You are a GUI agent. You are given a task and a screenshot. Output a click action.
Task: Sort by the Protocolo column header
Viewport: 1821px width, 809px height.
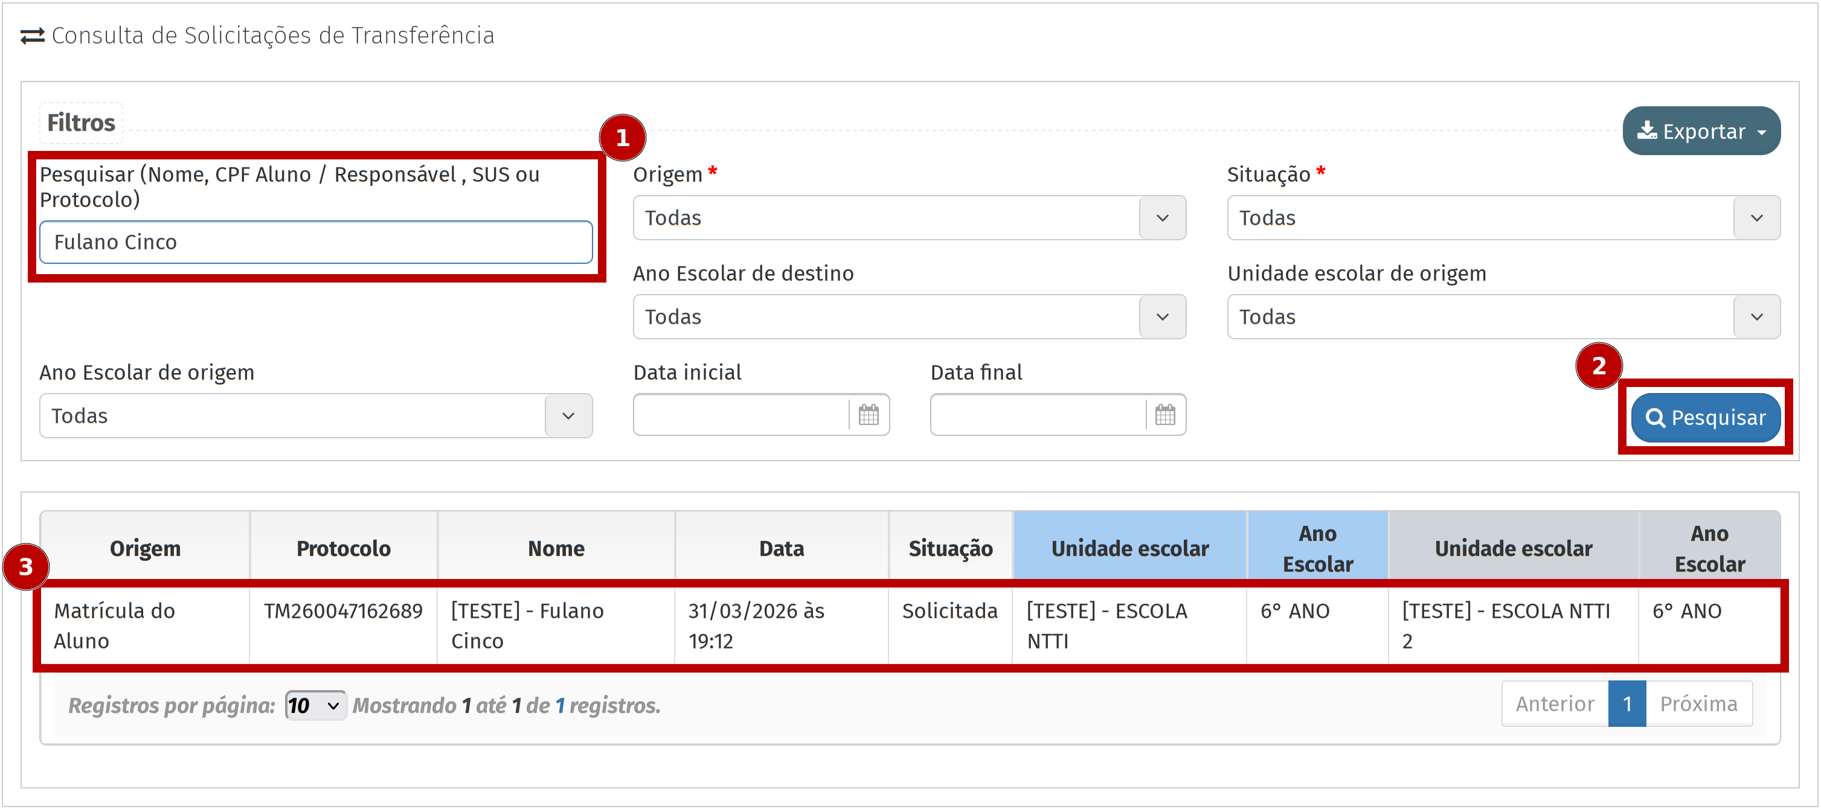click(x=344, y=548)
